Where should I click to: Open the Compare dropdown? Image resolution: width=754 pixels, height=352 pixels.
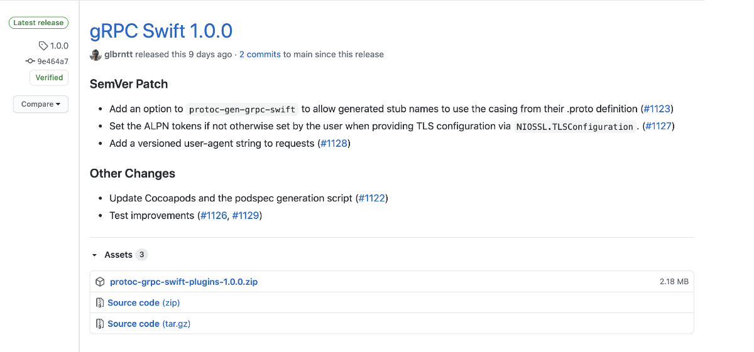[41, 104]
